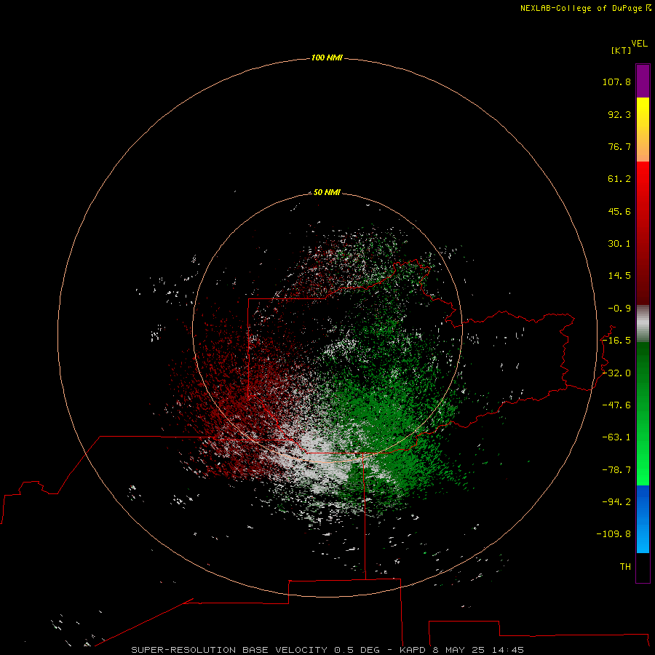Click the 92.3 velocity scale value
This screenshot has height=655, width=655.
[619, 114]
